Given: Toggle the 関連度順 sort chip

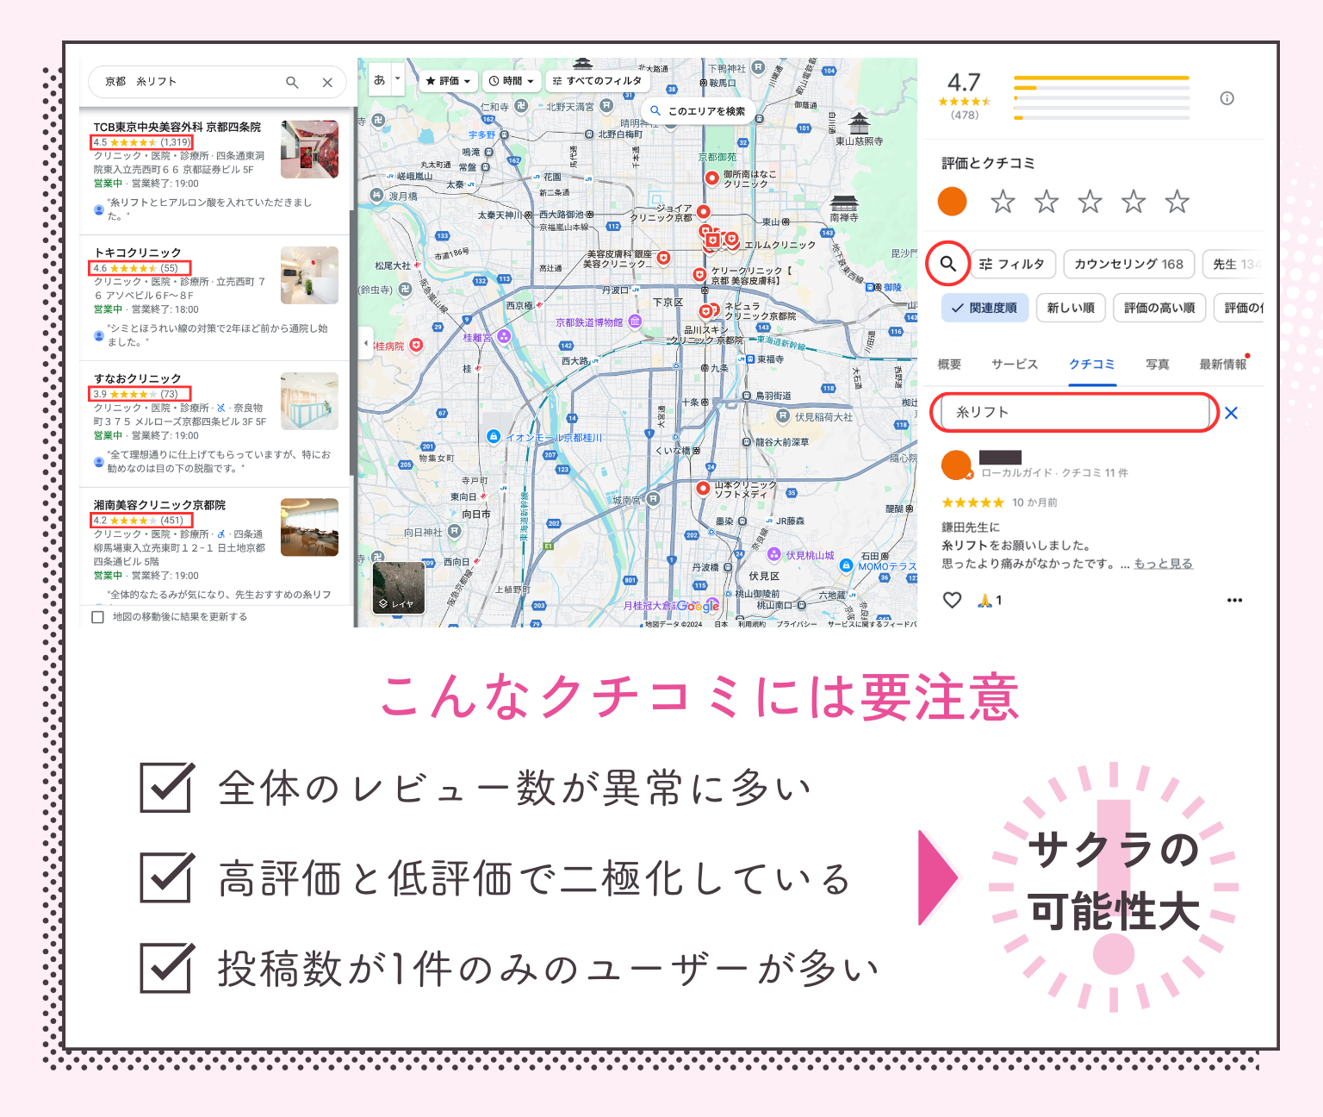Looking at the screenshot, I should point(984,308).
